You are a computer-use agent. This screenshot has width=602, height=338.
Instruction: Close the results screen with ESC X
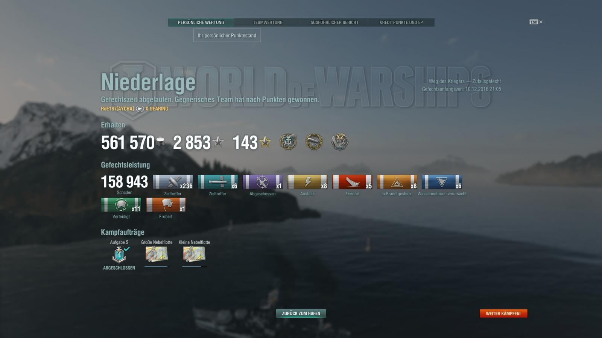536,22
